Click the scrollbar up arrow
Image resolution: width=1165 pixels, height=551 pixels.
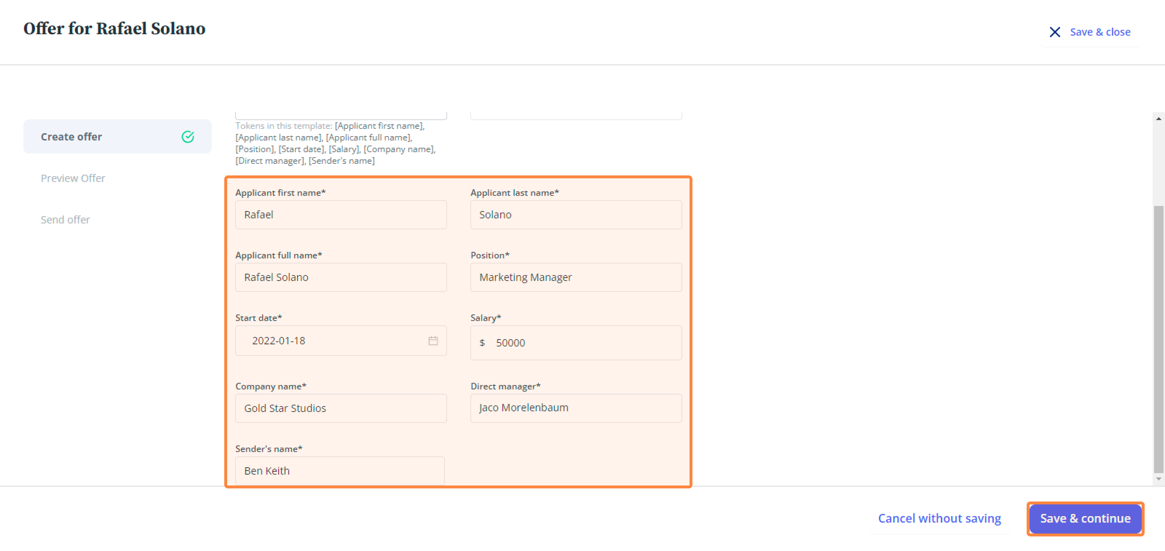pos(1158,119)
